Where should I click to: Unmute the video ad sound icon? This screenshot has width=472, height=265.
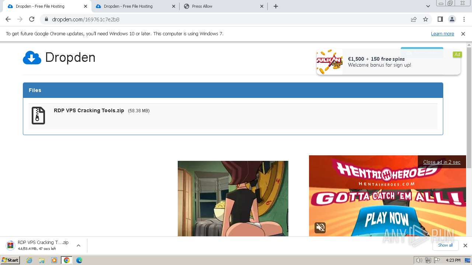pos(320,227)
